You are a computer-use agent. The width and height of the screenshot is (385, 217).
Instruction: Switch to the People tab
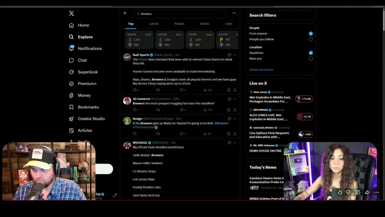click(x=179, y=24)
